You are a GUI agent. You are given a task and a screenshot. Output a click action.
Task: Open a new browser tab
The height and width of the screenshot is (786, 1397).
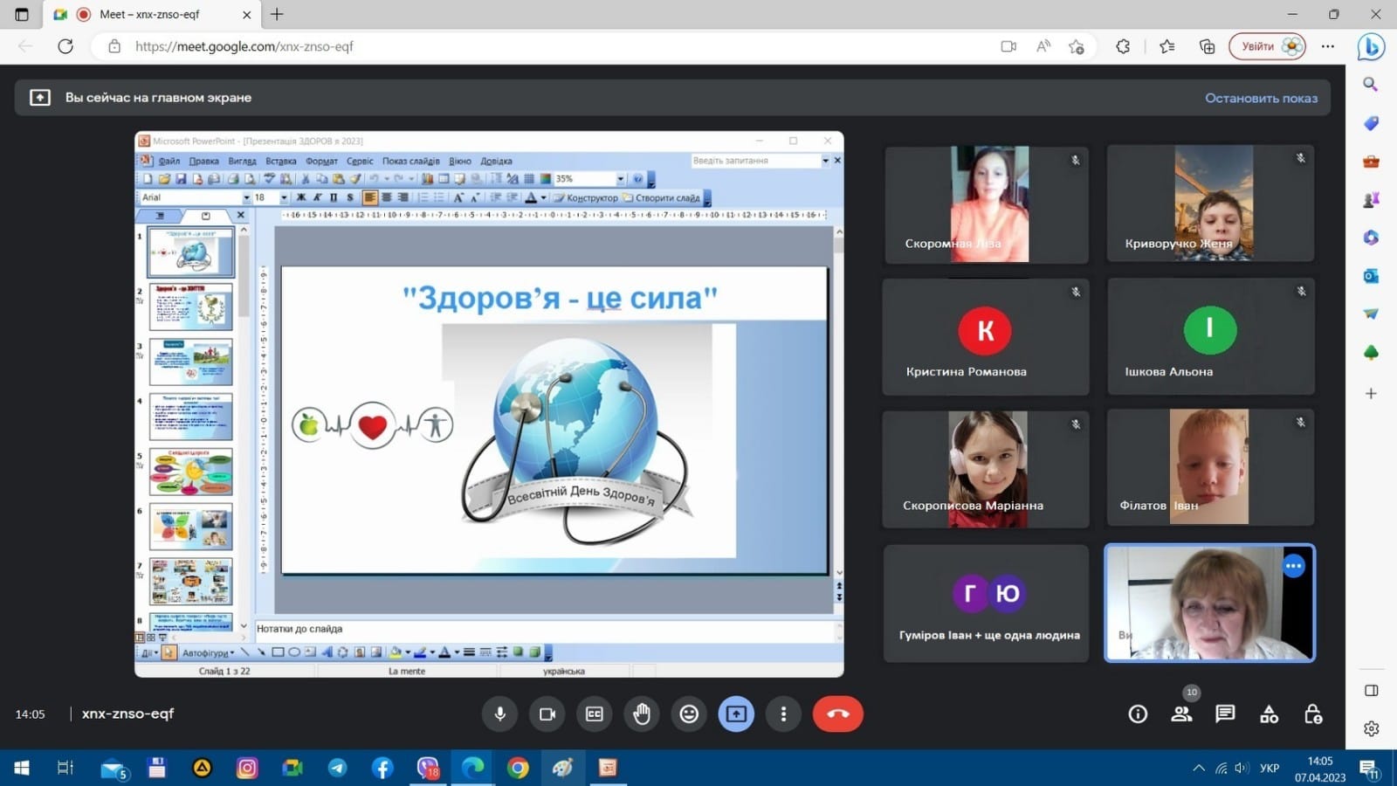pyautogui.click(x=277, y=15)
